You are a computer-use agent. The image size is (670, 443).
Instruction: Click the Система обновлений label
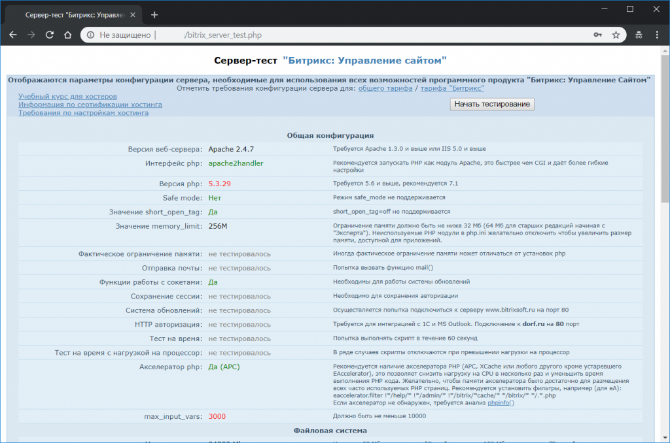click(164, 310)
